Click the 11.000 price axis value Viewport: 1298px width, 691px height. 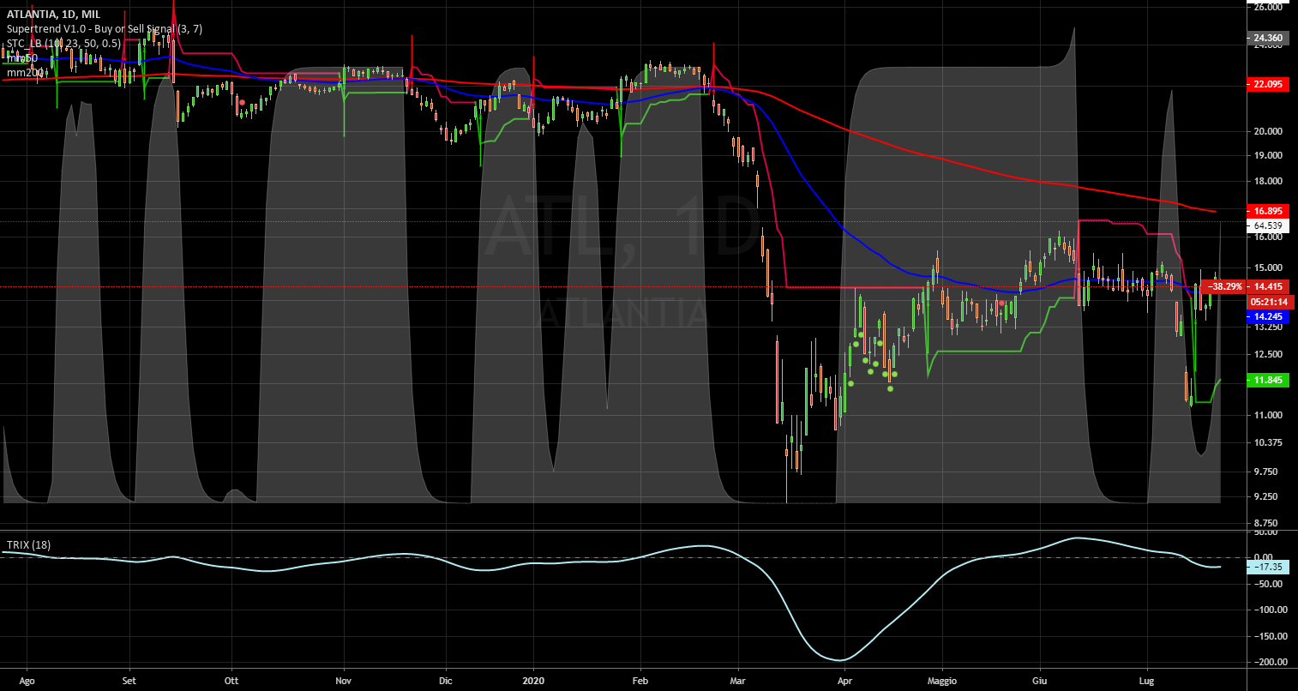point(1268,415)
